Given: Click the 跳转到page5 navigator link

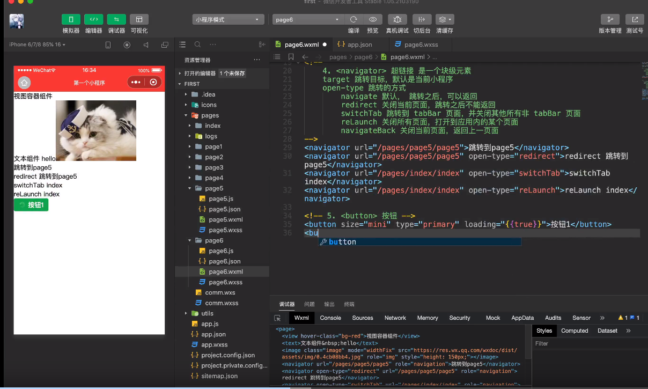Looking at the screenshot, I should 33,167.
